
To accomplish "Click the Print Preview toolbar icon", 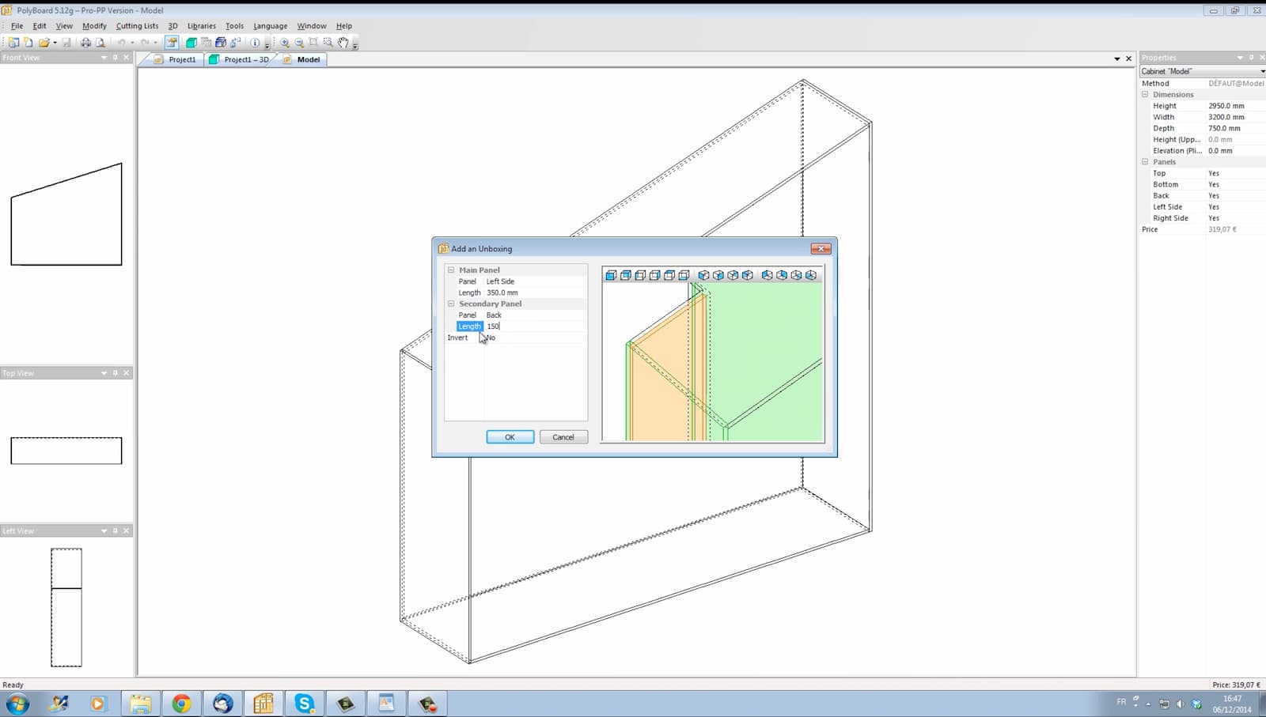I will pyautogui.click(x=100, y=43).
